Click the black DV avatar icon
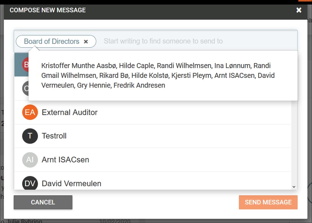 tap(30, 183)
